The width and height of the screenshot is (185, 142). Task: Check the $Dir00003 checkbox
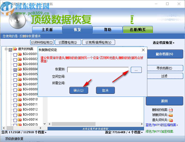pos(15,65)
